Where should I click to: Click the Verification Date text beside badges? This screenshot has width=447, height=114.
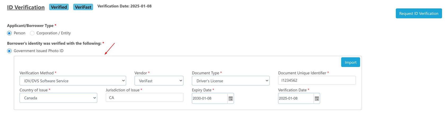124,6
